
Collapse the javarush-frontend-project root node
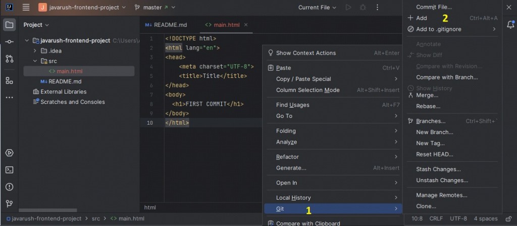(27, 41)
